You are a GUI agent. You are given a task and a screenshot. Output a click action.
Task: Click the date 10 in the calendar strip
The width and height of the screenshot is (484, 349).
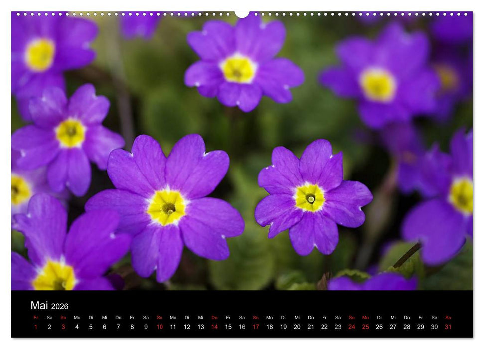(159, 327)
